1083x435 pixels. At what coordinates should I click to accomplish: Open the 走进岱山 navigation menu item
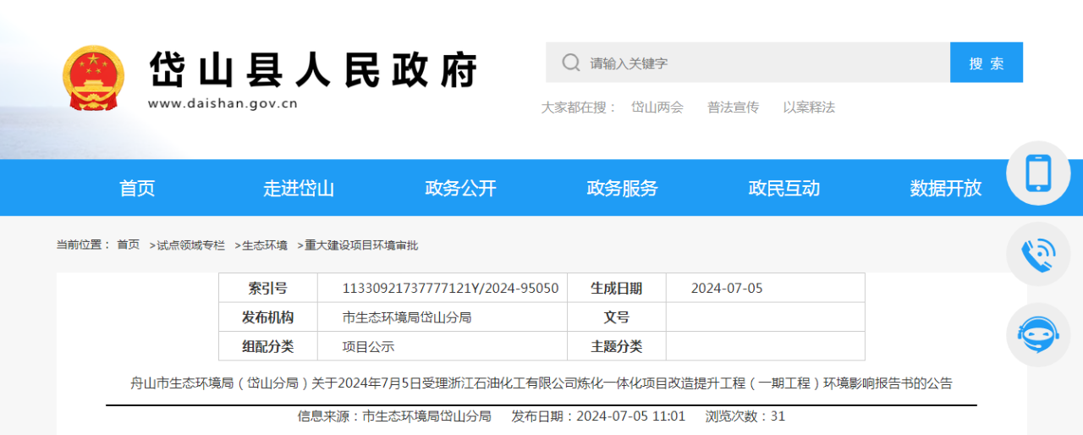299,188
